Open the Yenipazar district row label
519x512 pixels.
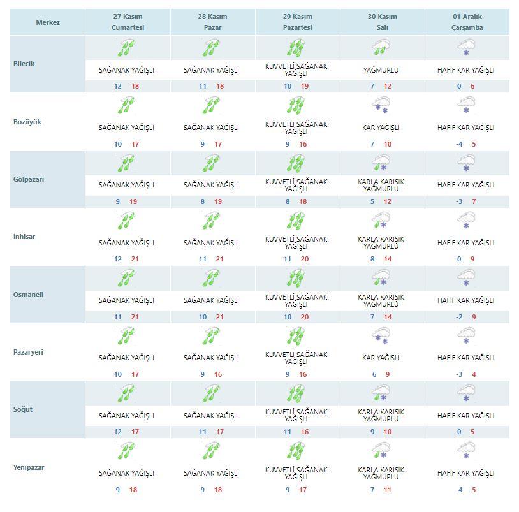click(x=29, y=467)
